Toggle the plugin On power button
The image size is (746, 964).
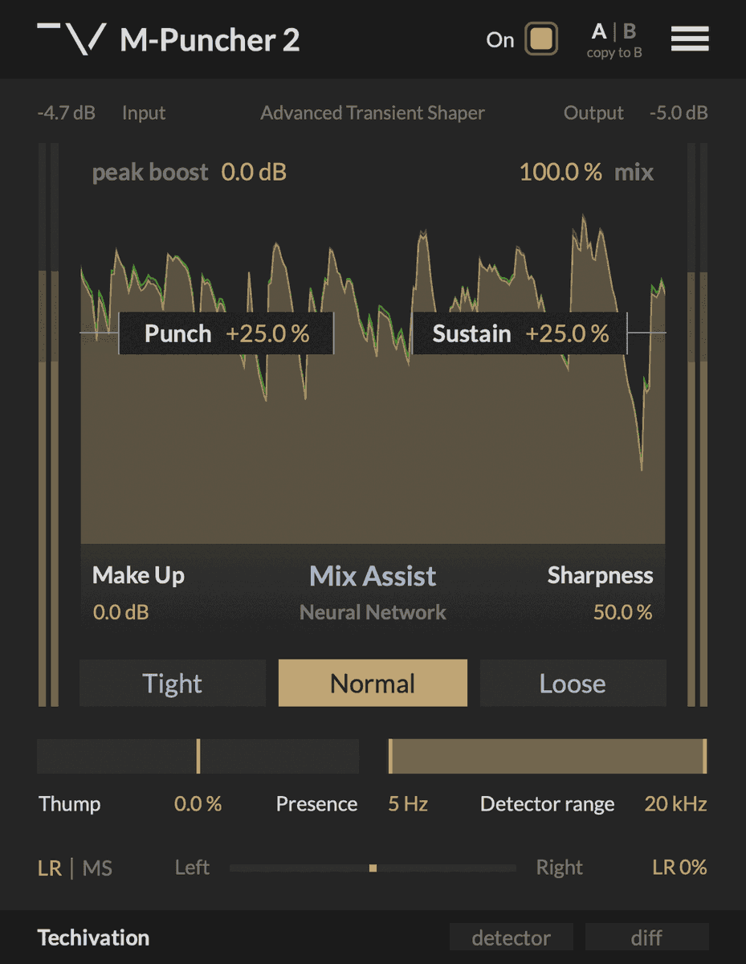point(541,39)
